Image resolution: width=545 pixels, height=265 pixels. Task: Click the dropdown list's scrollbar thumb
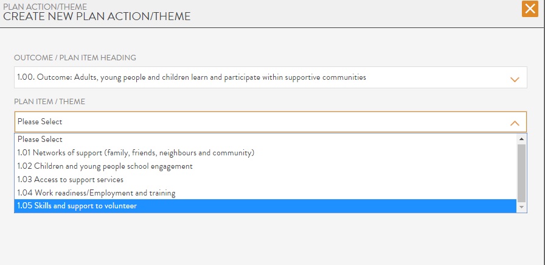(521, 172)
